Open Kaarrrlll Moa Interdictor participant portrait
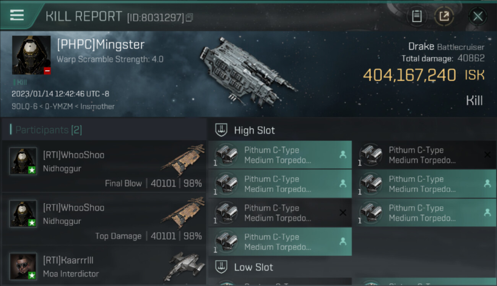Image resolution: width=497 pixels, height=286 pixels. point(23,266)
